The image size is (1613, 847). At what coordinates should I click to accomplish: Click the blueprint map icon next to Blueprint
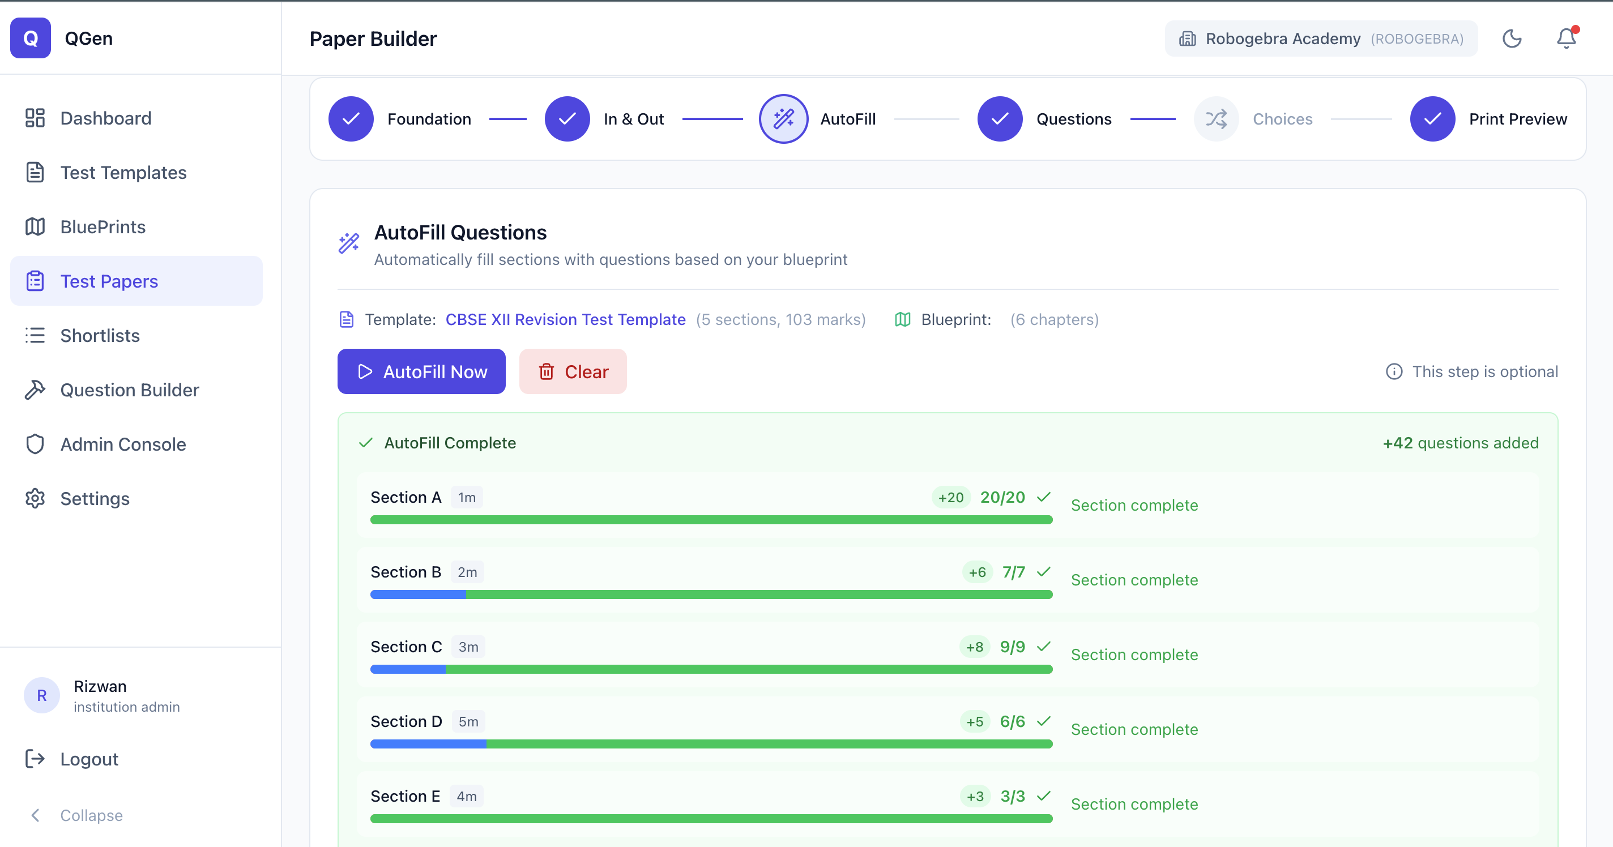[x=902, y=319]
